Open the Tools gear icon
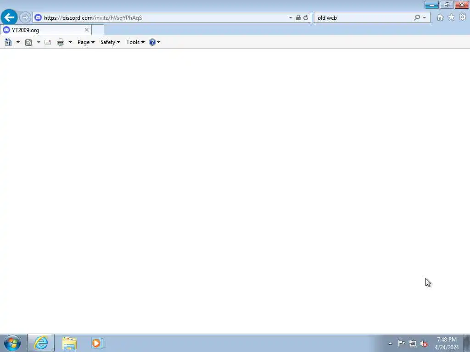The width and height of the screenshot is (470, 352). pos(463,17)
